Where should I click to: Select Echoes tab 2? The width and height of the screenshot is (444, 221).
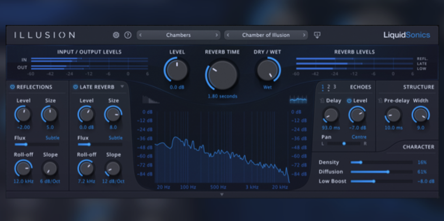pyautogui.click(x=329, y=87)
